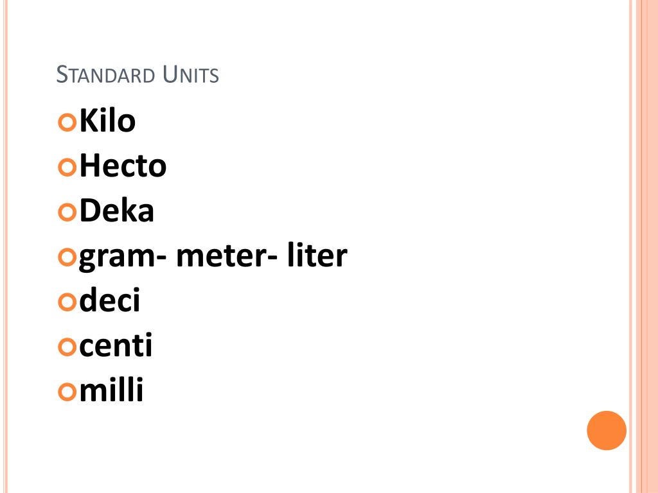The image size is (658, 493).
Task: Select the deci list item
Action: [x=109, y=300]
